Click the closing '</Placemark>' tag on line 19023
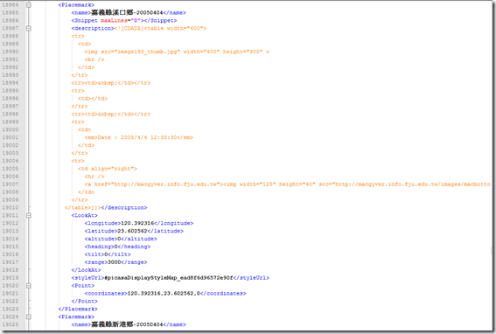The width and height of the screenshot is (496, 334). 78,309
